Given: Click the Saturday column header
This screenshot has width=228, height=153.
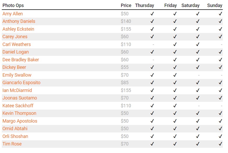Looking at the screenshot, I should click(x=190, y=5).
